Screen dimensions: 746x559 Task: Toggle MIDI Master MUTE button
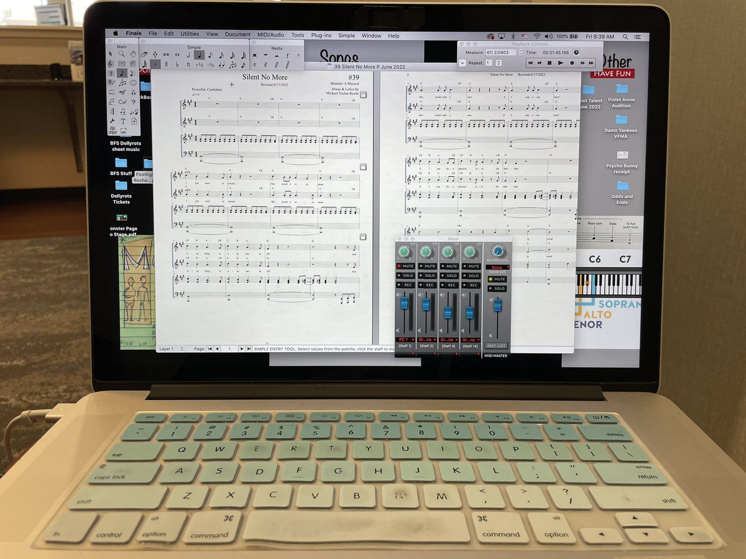[x=497, y=279]
